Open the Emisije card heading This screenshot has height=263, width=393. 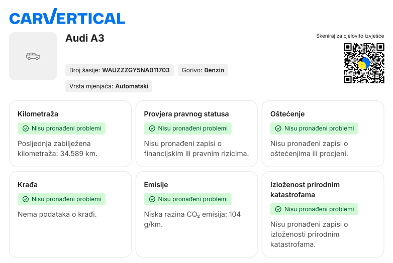click(x=156, y=185)
